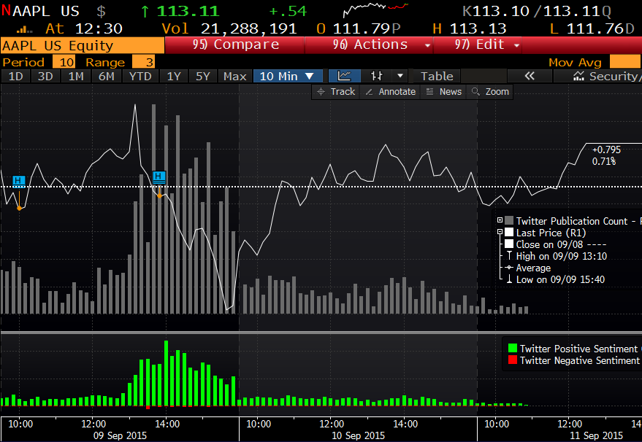The height and width of the screenshot is (442, 642).
Task: Open the 10 Min interval dropdown
Action: click(288, 76)
